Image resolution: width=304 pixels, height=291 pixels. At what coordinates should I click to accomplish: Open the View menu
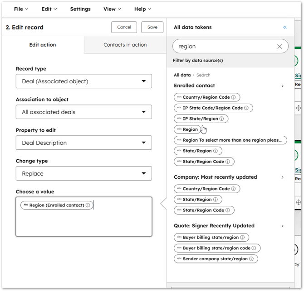point(112,9)
